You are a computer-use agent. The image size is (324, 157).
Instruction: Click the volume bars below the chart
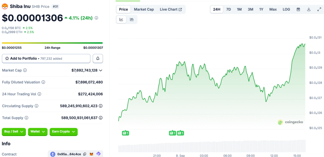(x=212, y=146)
